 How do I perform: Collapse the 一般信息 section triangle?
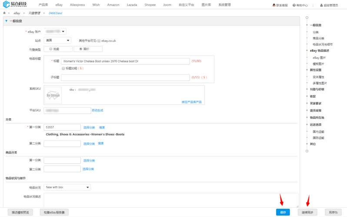6,21
